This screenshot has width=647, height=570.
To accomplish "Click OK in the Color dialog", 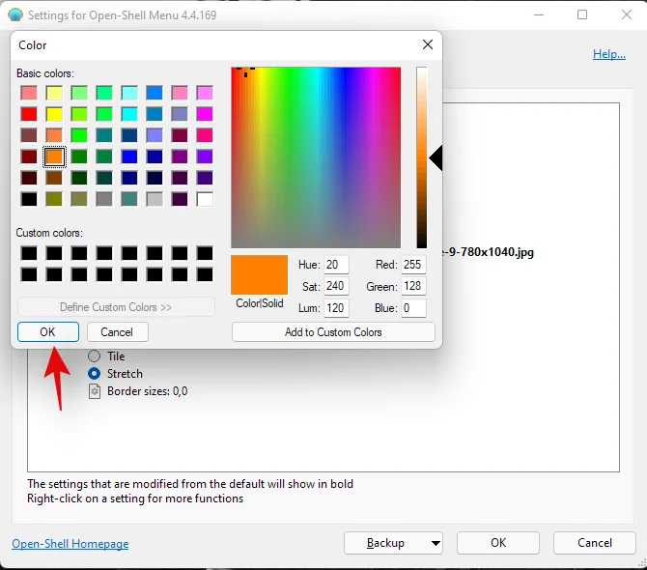I will pyautogui.click(x=48, y=331).
